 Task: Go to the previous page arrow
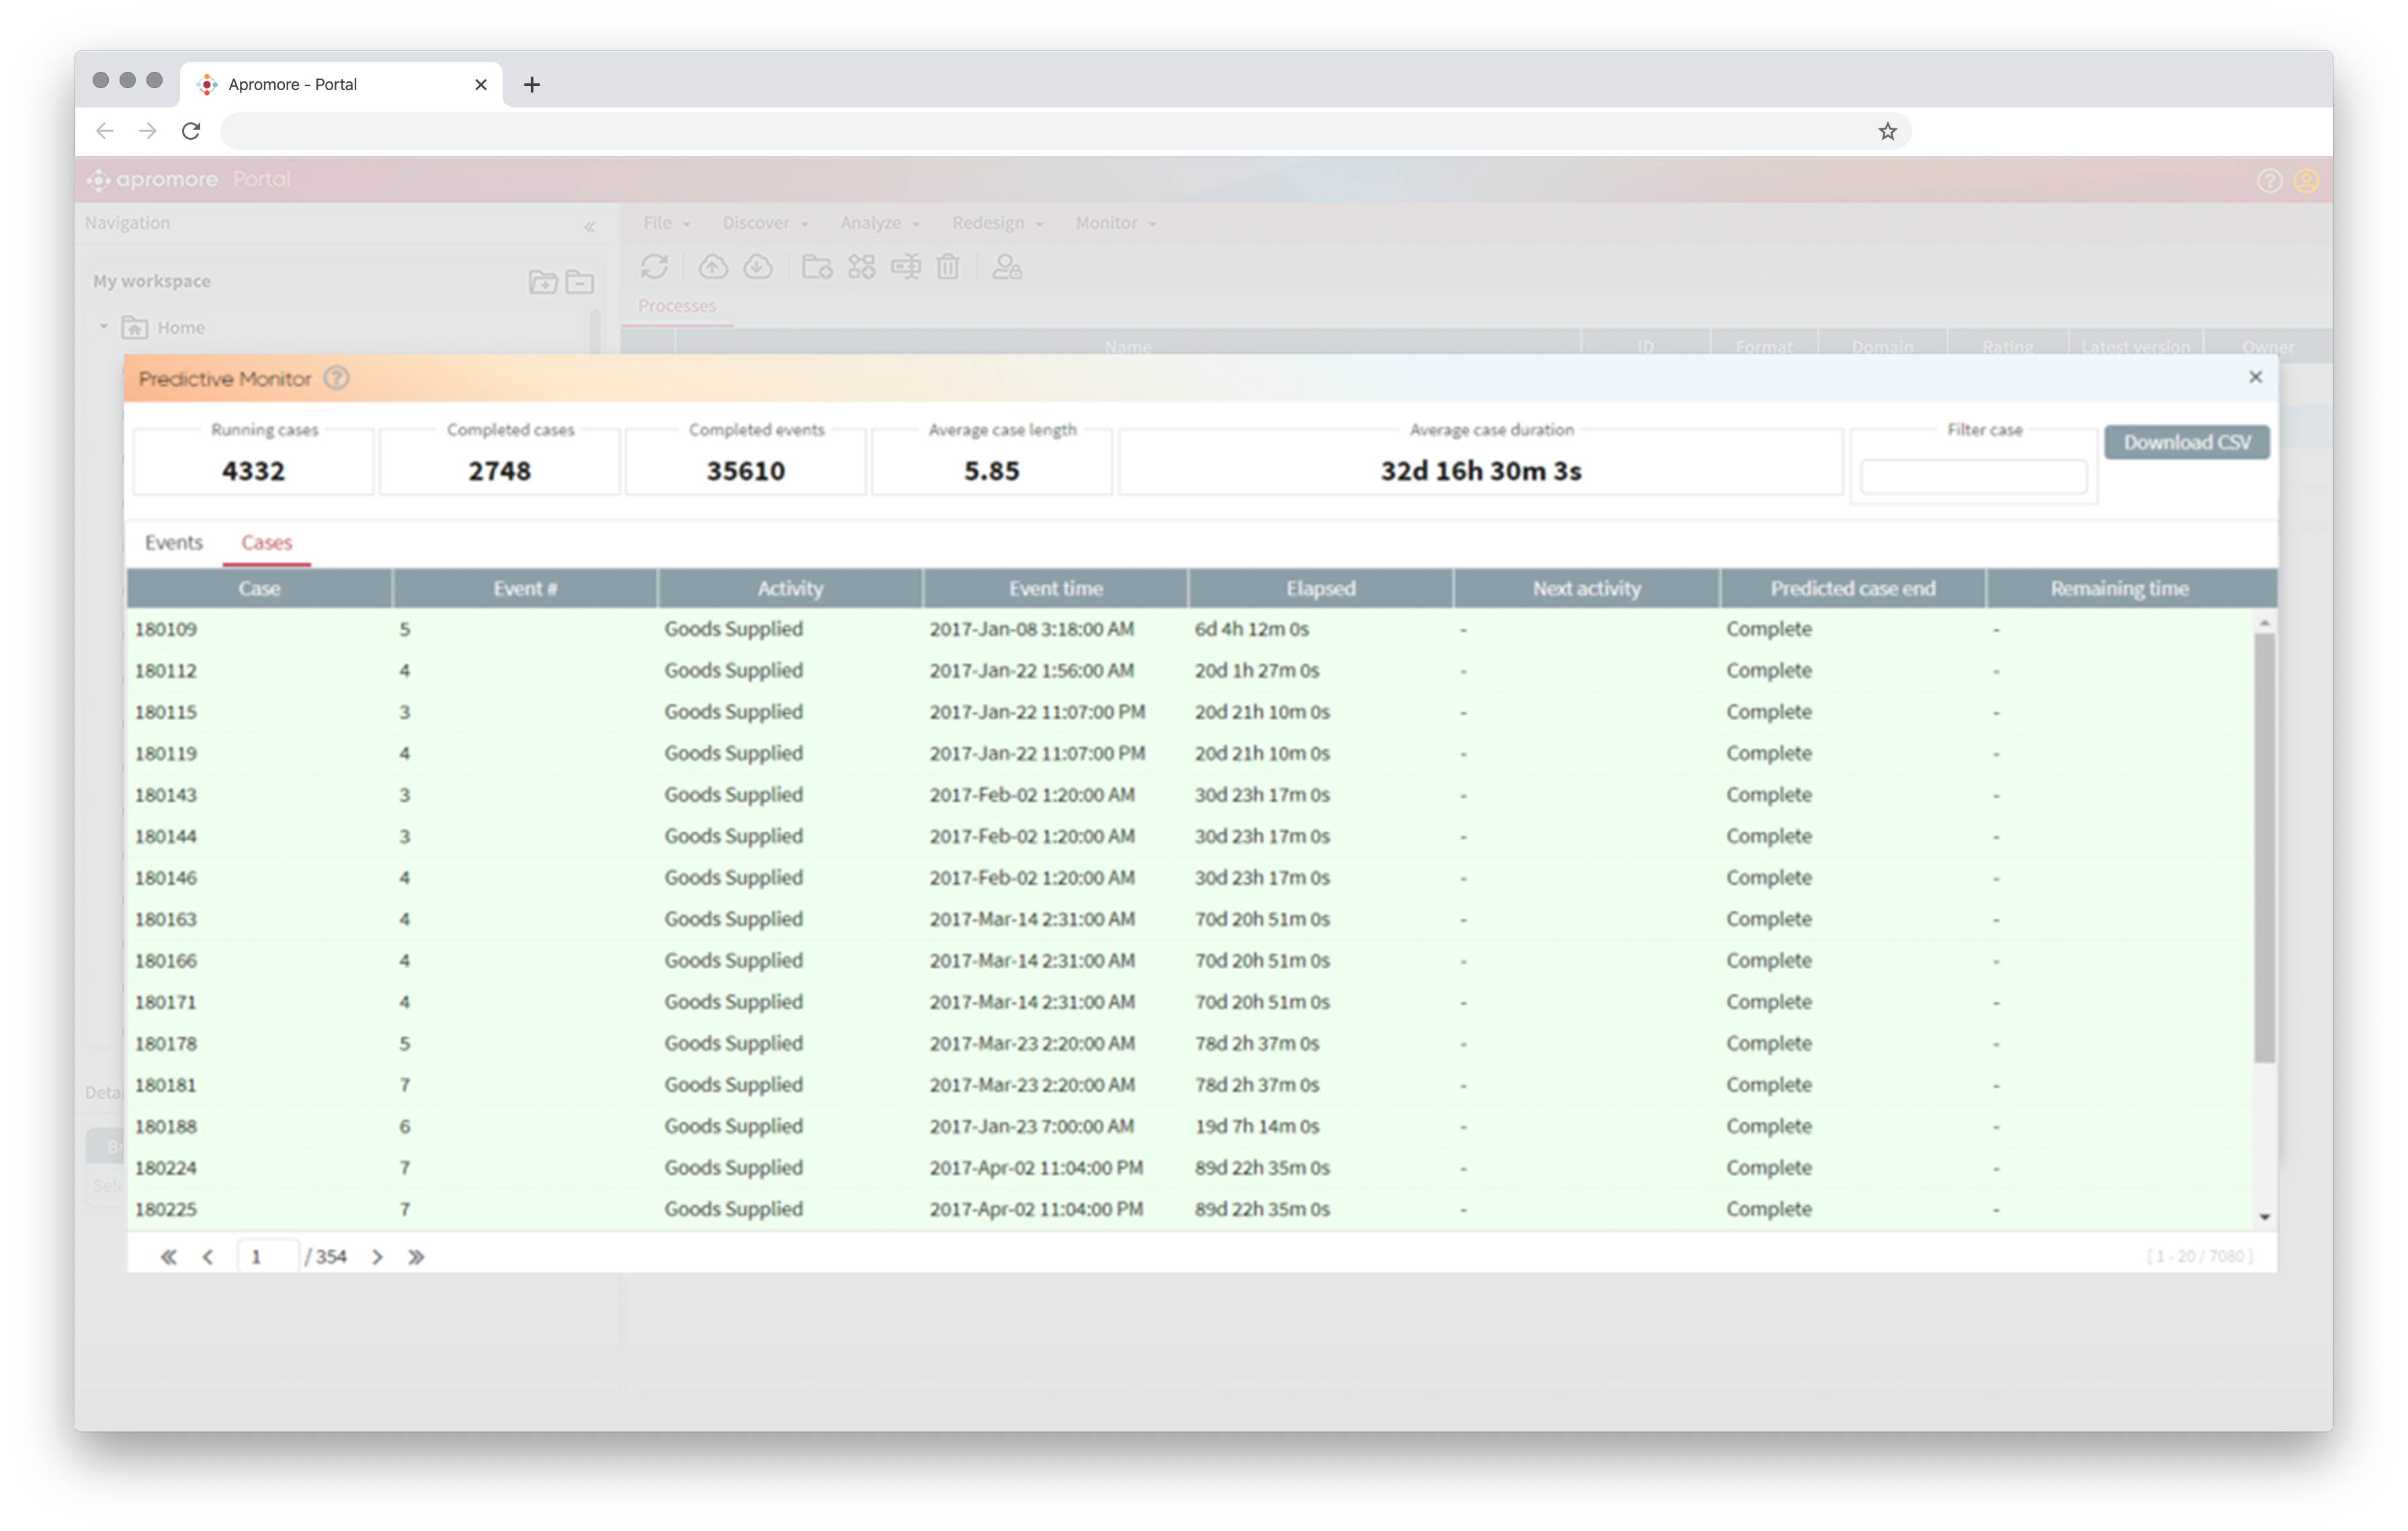coord(208,1257)
